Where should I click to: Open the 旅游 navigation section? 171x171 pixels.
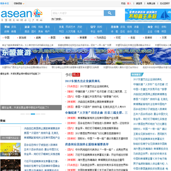click(x=27, y=27)
